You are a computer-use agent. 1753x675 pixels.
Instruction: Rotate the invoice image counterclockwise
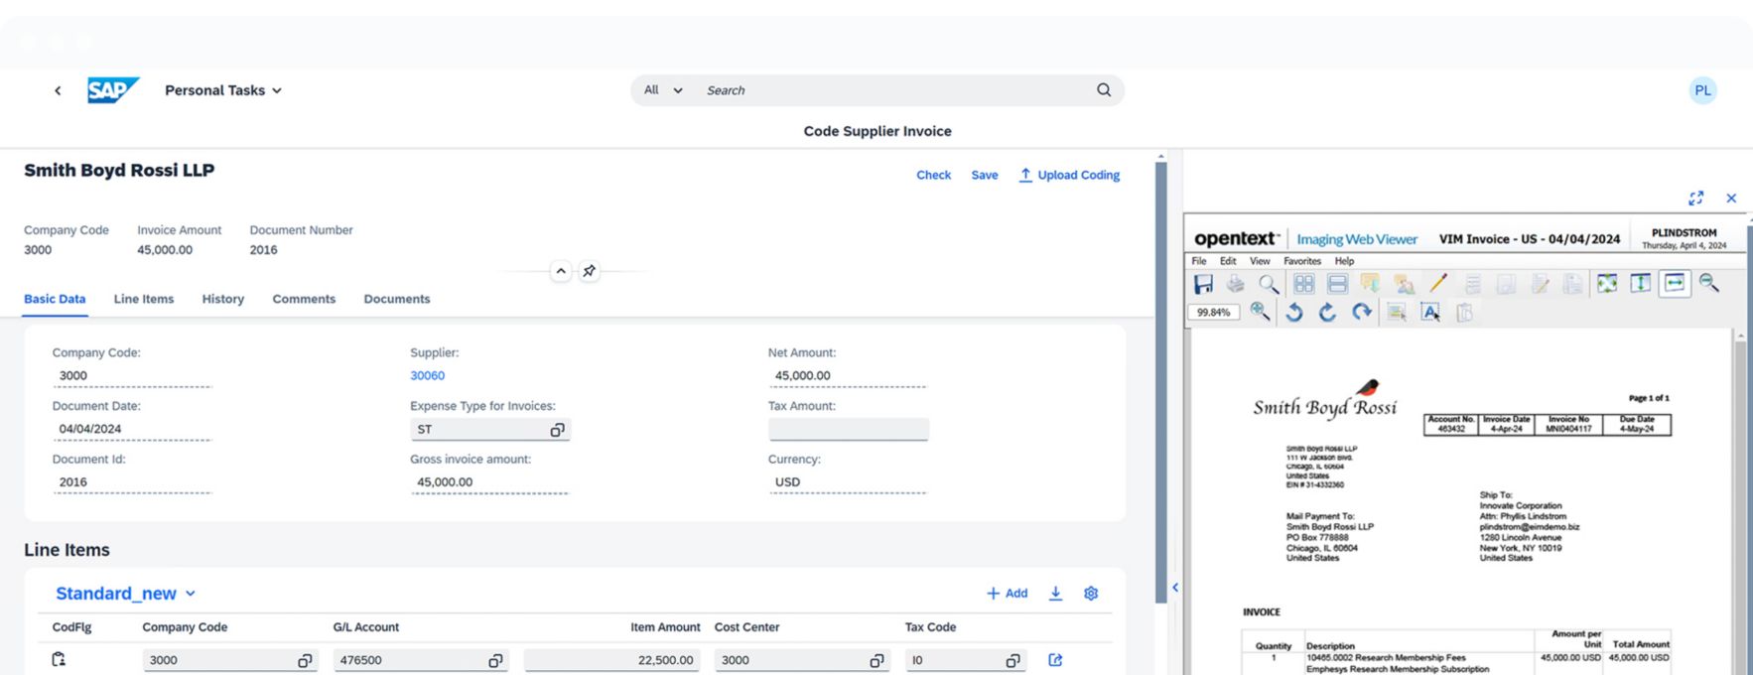pyautogui.click(x=1293, y=313)
